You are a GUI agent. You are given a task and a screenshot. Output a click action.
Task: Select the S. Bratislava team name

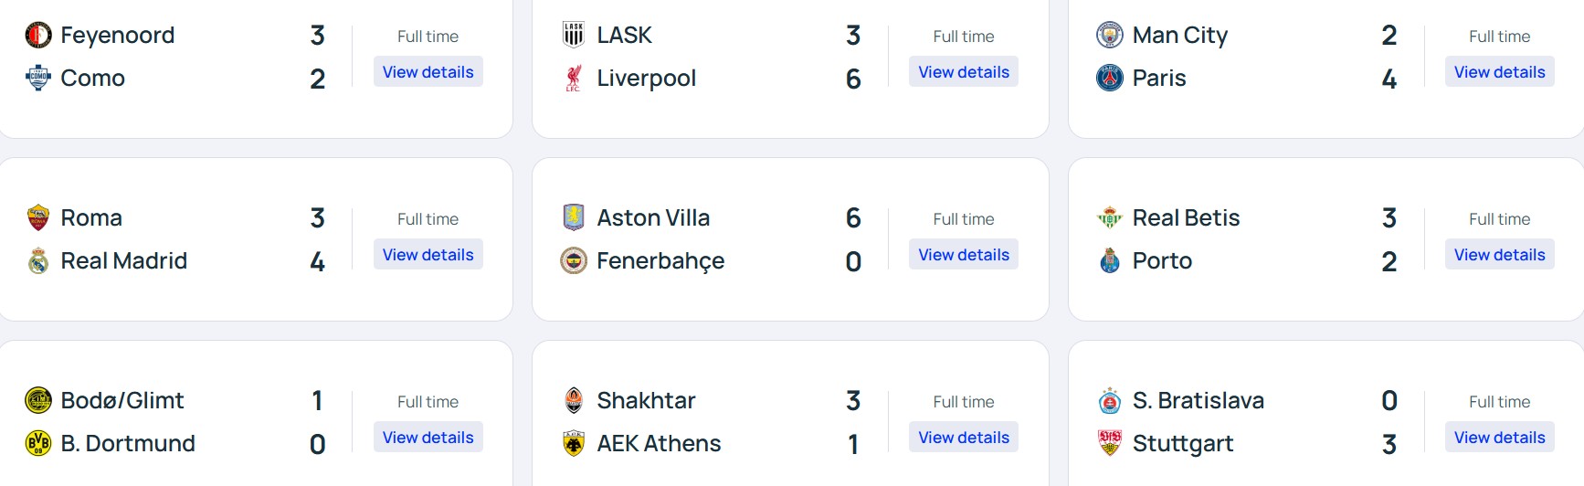(1198, 400)
